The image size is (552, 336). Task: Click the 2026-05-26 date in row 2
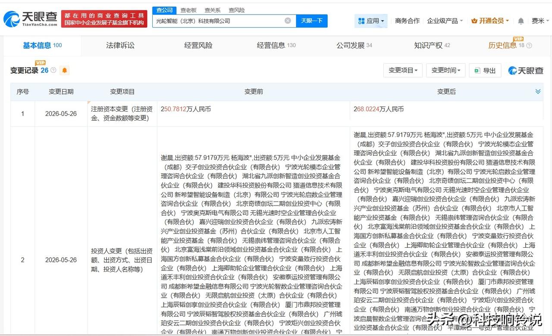61,260
